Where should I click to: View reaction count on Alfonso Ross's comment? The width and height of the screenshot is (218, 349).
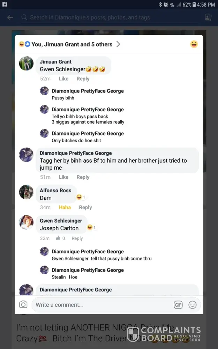81,197
